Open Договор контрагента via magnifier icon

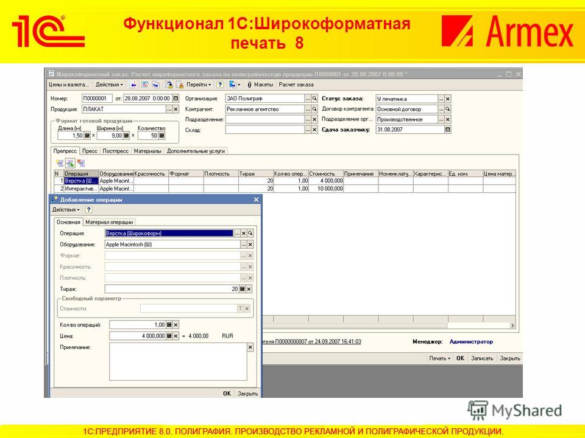click(x=448, y=109)
